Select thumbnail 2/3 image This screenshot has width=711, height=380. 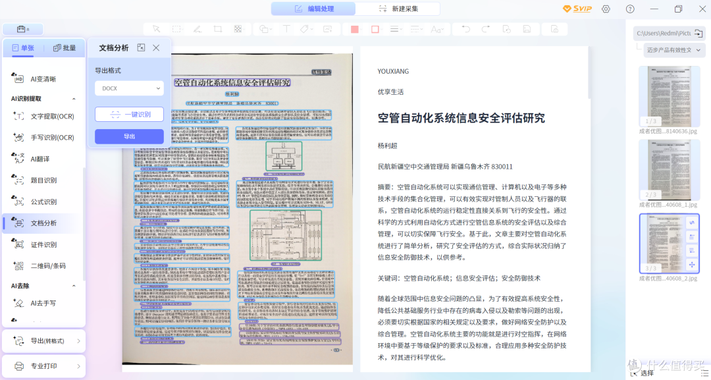pyautogui.click(x=670, y=170)
